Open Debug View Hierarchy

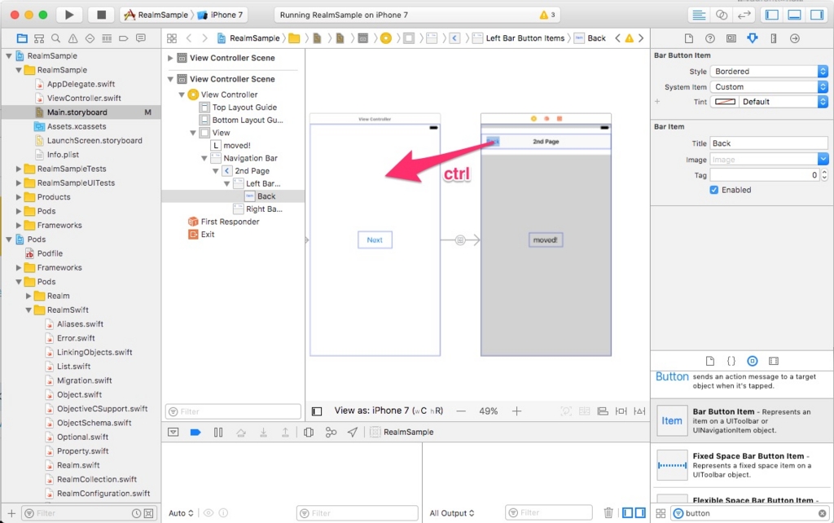coord(309,432)
